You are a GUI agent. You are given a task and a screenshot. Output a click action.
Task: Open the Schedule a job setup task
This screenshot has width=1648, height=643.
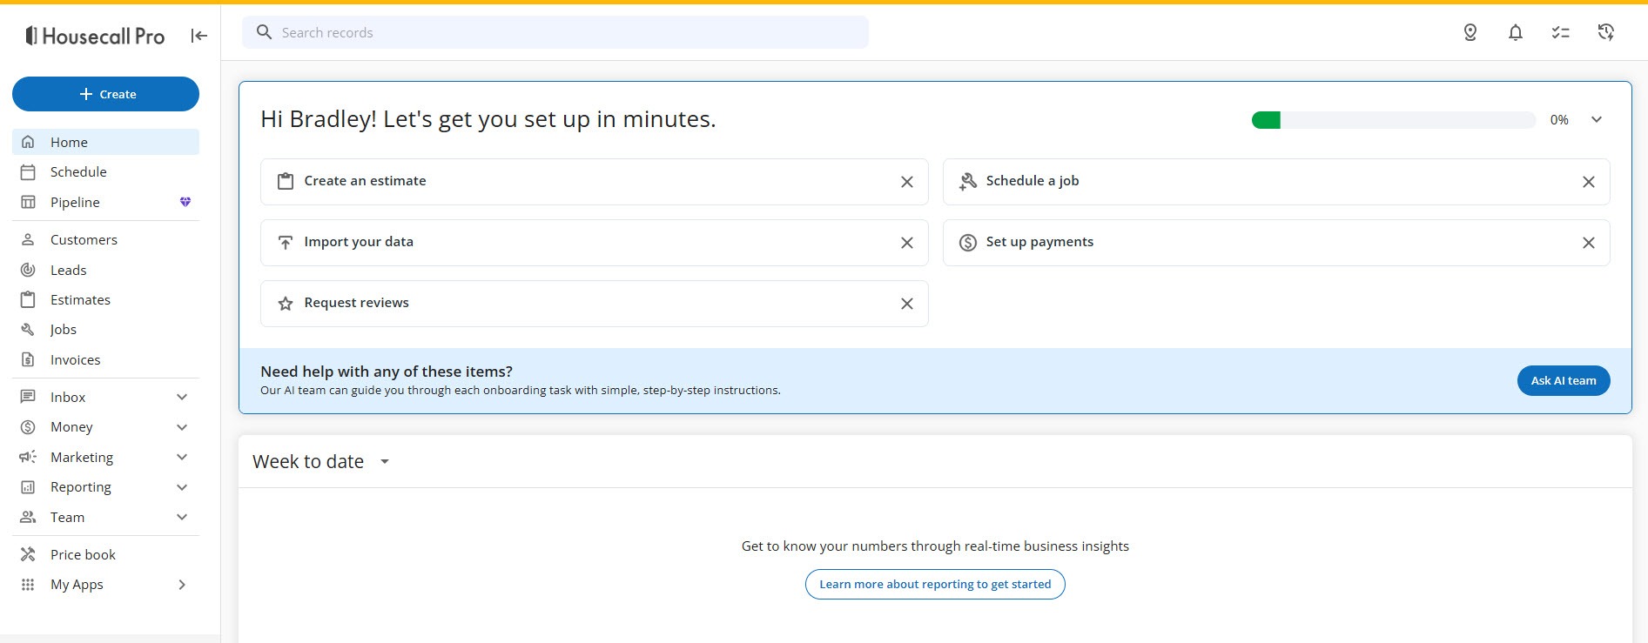click(x=1276, y=182)
